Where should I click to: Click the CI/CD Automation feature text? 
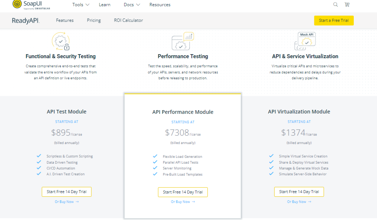coord(61,168)
